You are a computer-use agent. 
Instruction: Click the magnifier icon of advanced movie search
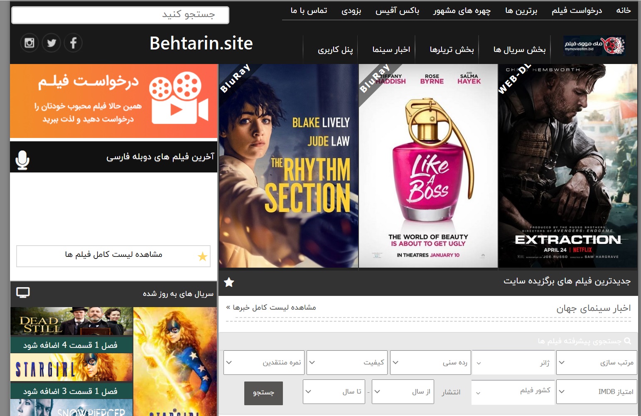coord(628,341)
